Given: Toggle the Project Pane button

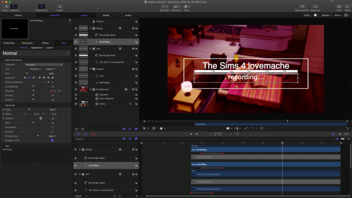Looking at the screenshot, I should click(41, 8).
